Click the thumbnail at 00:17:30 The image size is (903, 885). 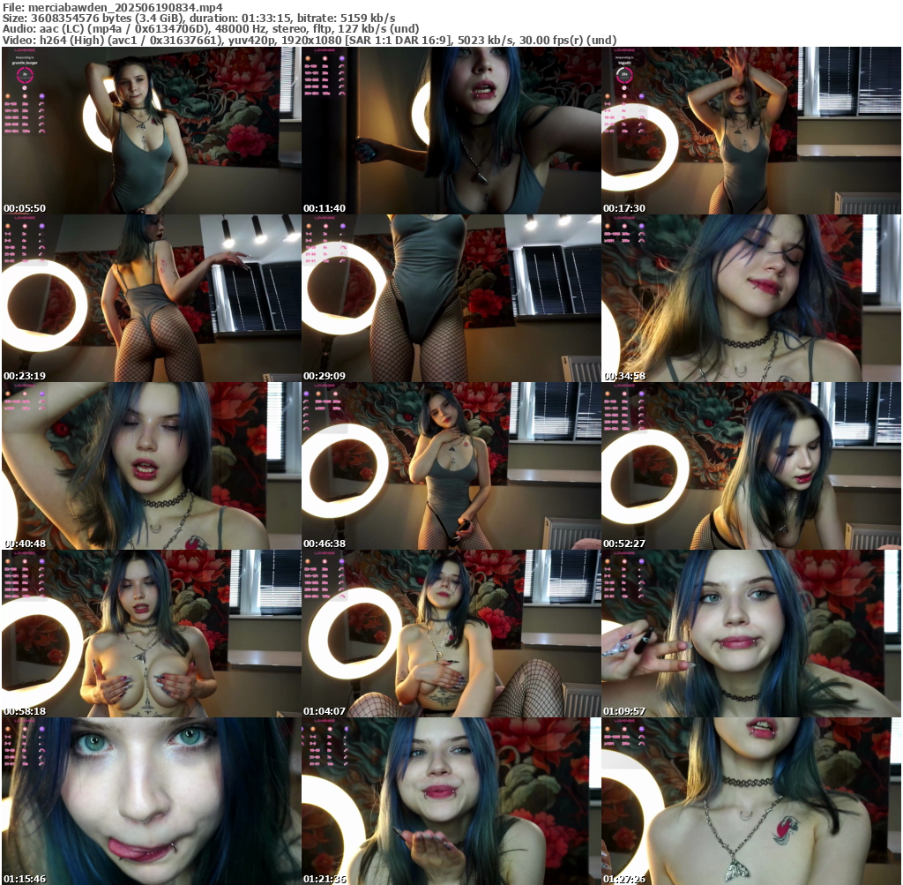[750, 130]
